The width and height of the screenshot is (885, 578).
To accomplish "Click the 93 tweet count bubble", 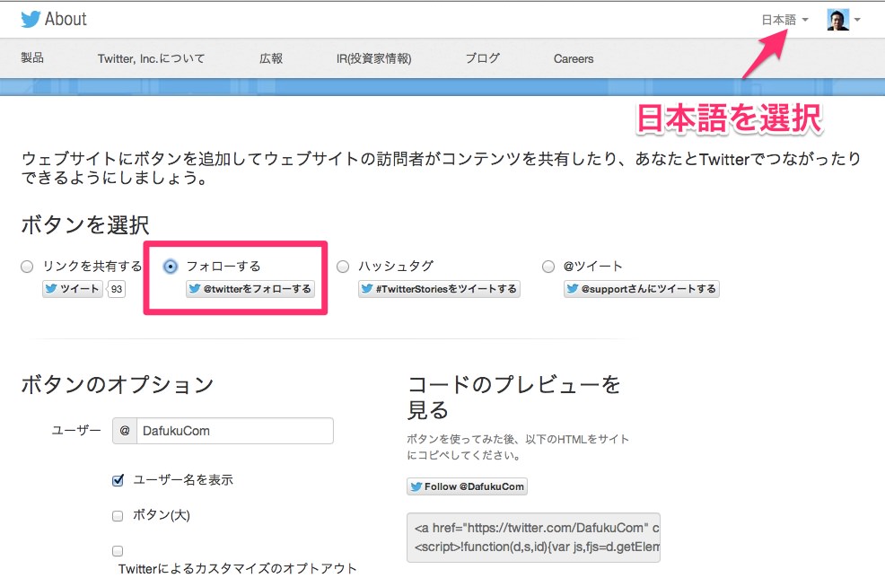I will [x=117, y=289].
